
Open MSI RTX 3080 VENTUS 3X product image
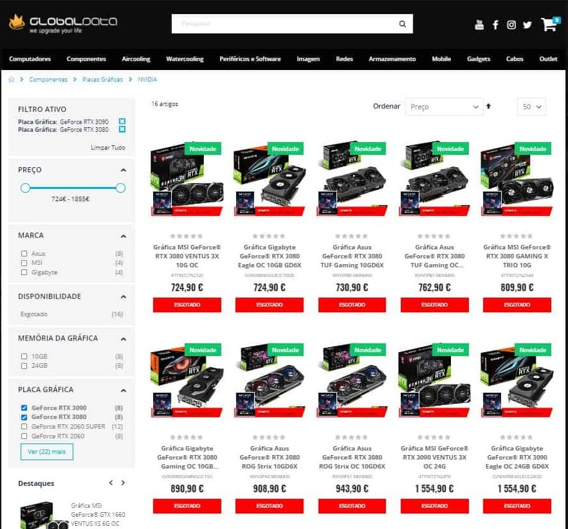coord(187,179)
